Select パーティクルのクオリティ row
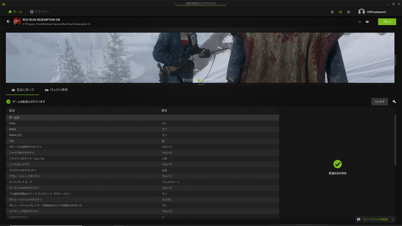The image size is (402, 226). pyautogui.click(x=142, y=188)
